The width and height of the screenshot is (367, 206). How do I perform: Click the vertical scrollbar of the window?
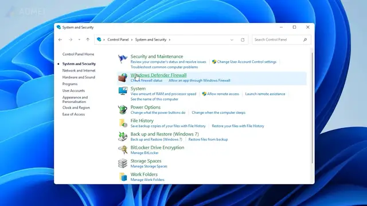pyautogui.click(x=312, y=108)
